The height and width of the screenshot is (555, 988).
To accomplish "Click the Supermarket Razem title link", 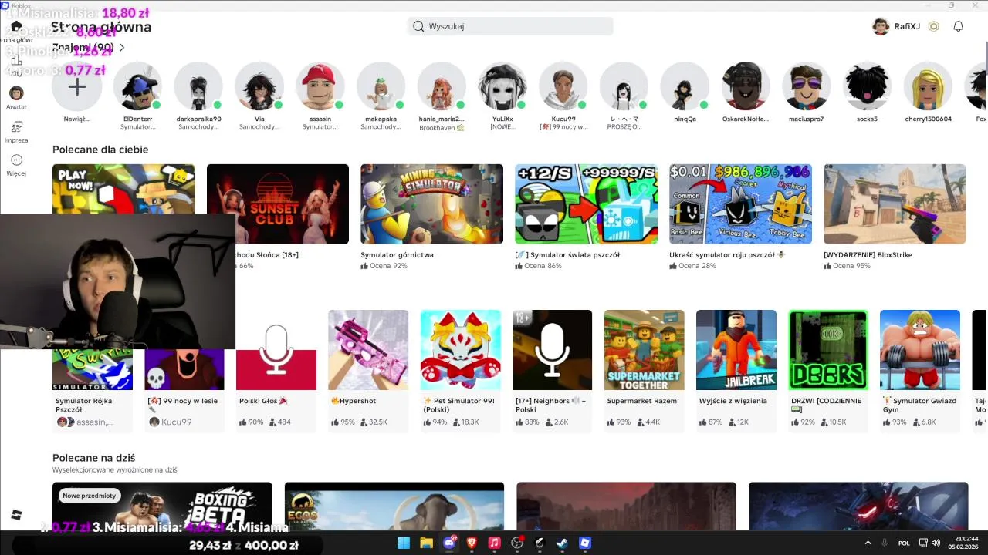I will 641,401.
